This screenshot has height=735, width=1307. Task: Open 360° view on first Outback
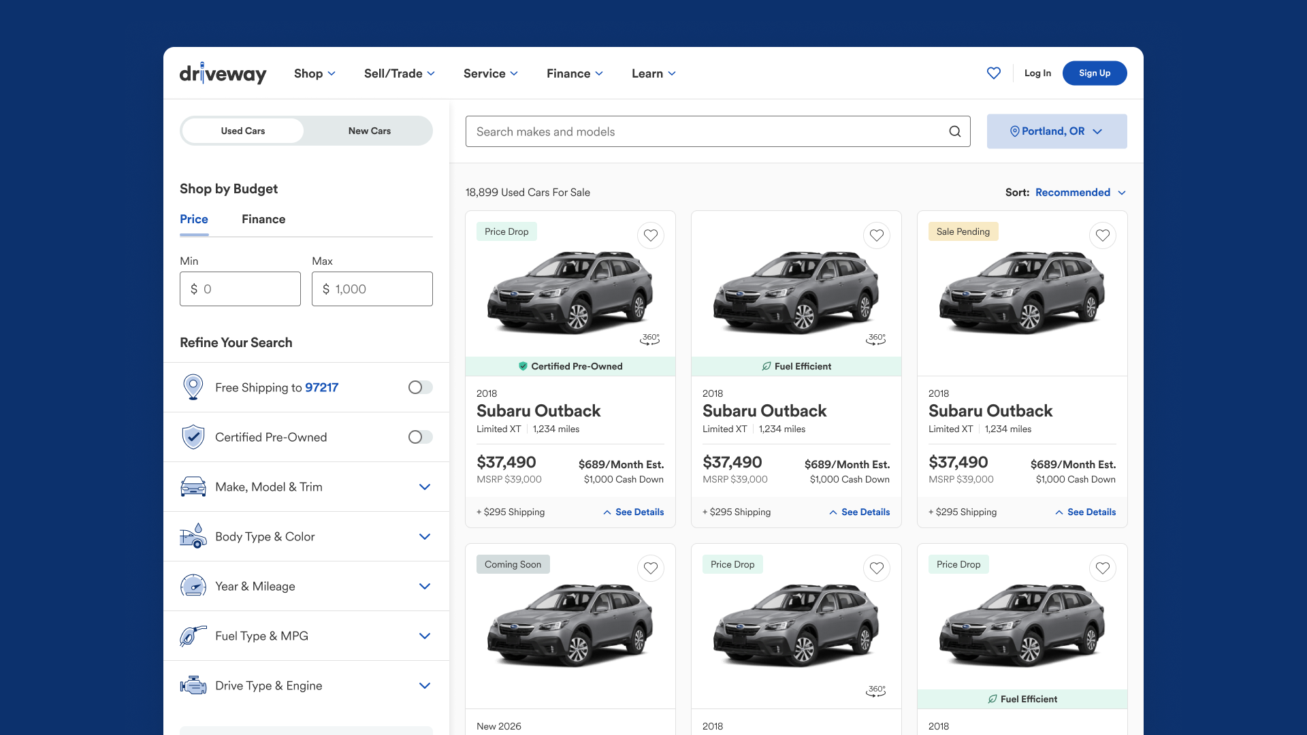click(x=650, y=338)
